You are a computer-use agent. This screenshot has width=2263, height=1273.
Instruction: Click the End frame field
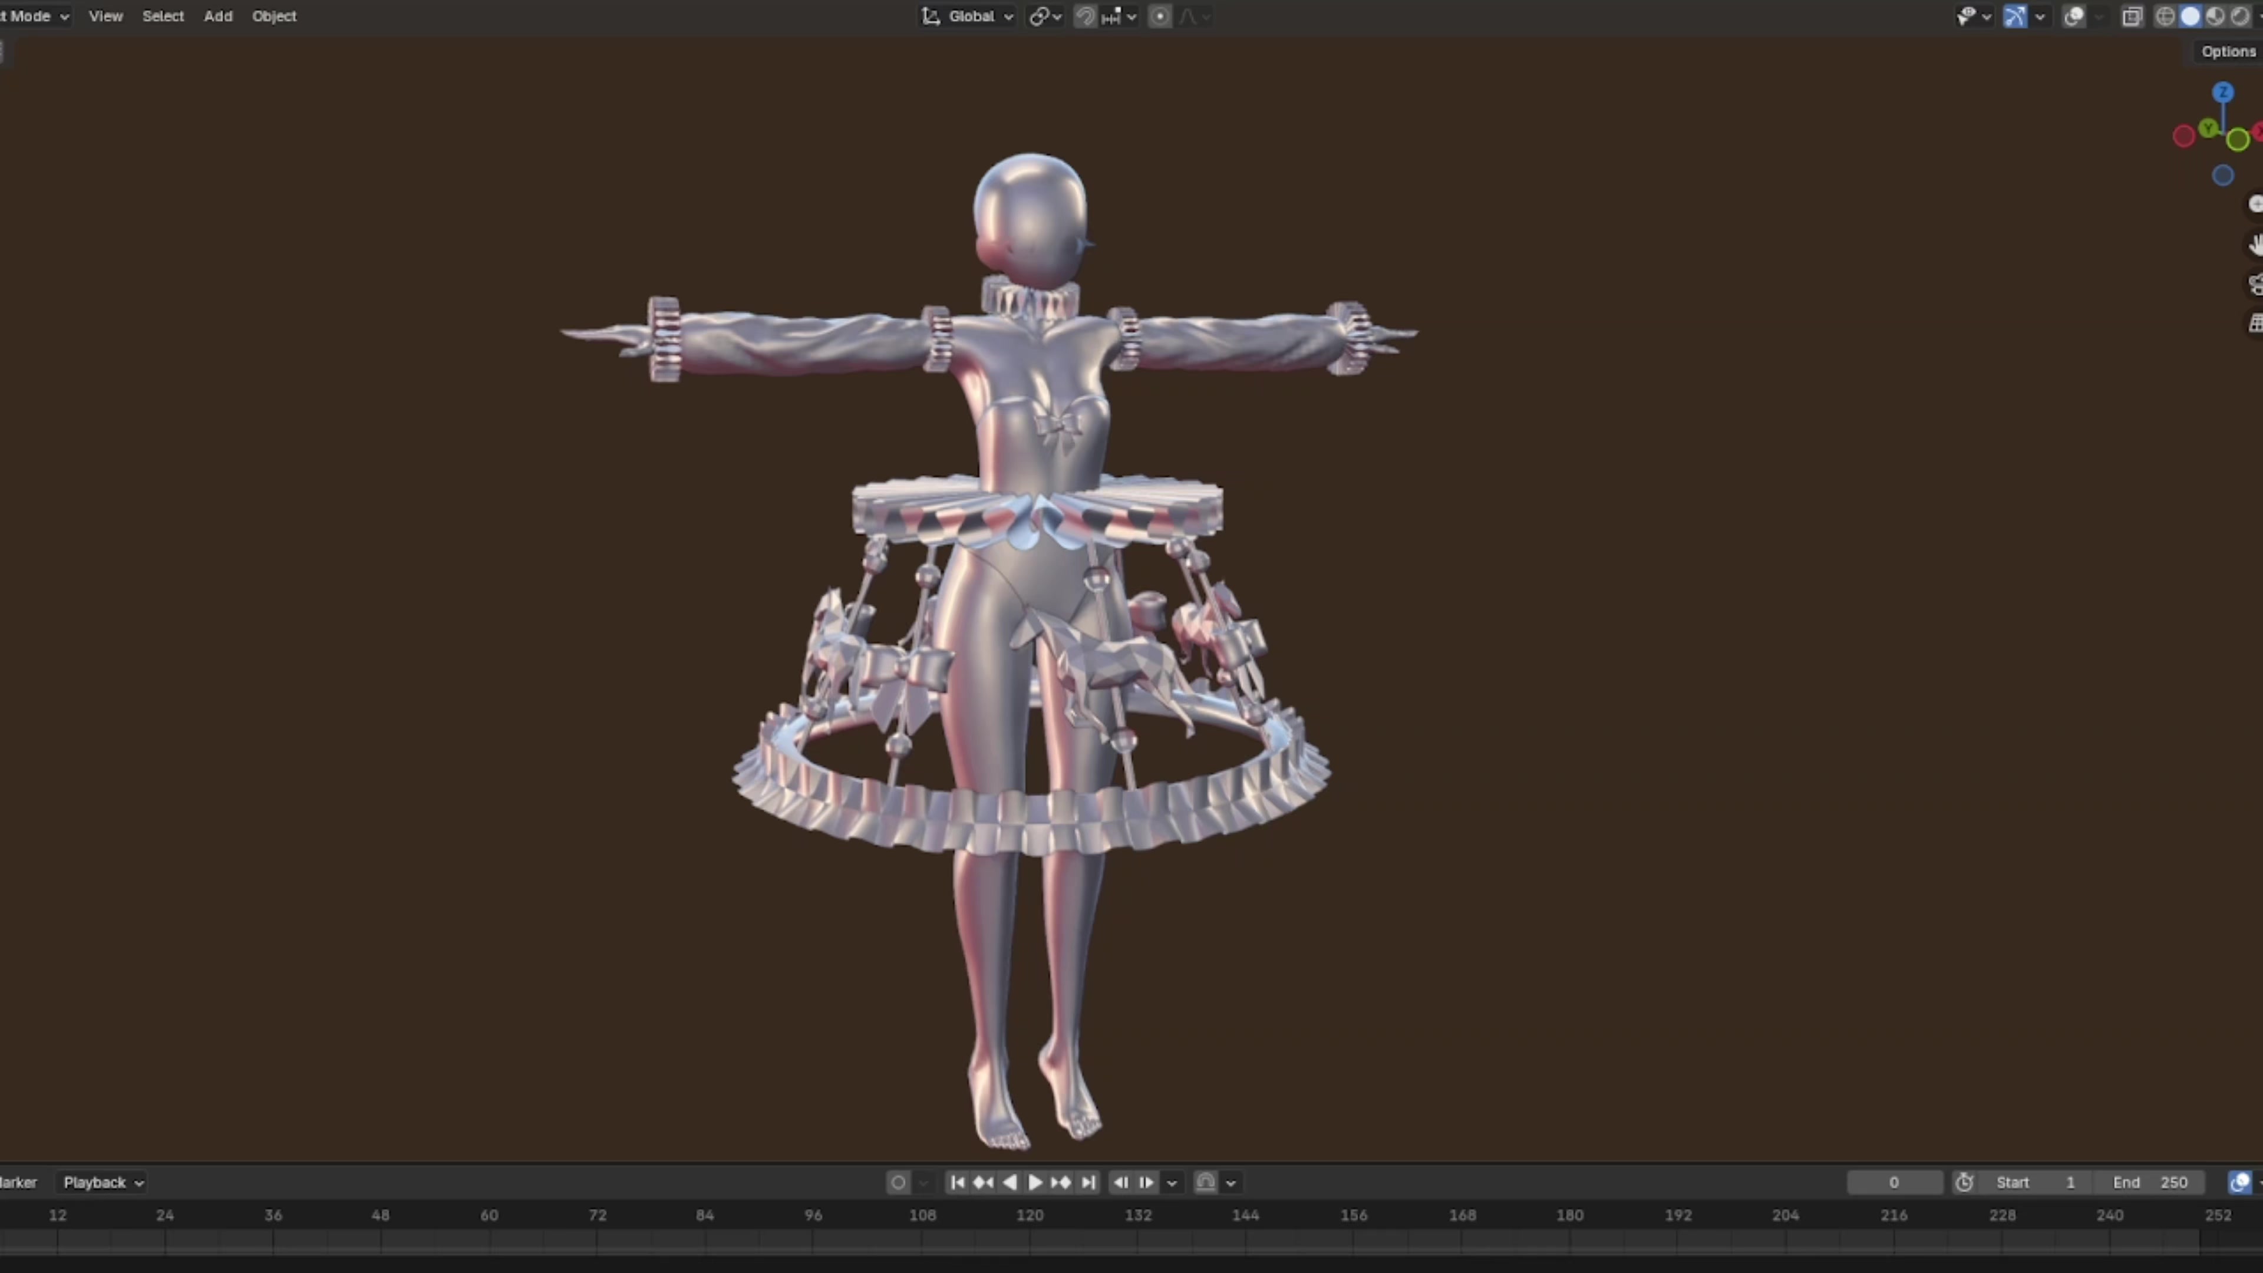click(x=2150, y=1182)
